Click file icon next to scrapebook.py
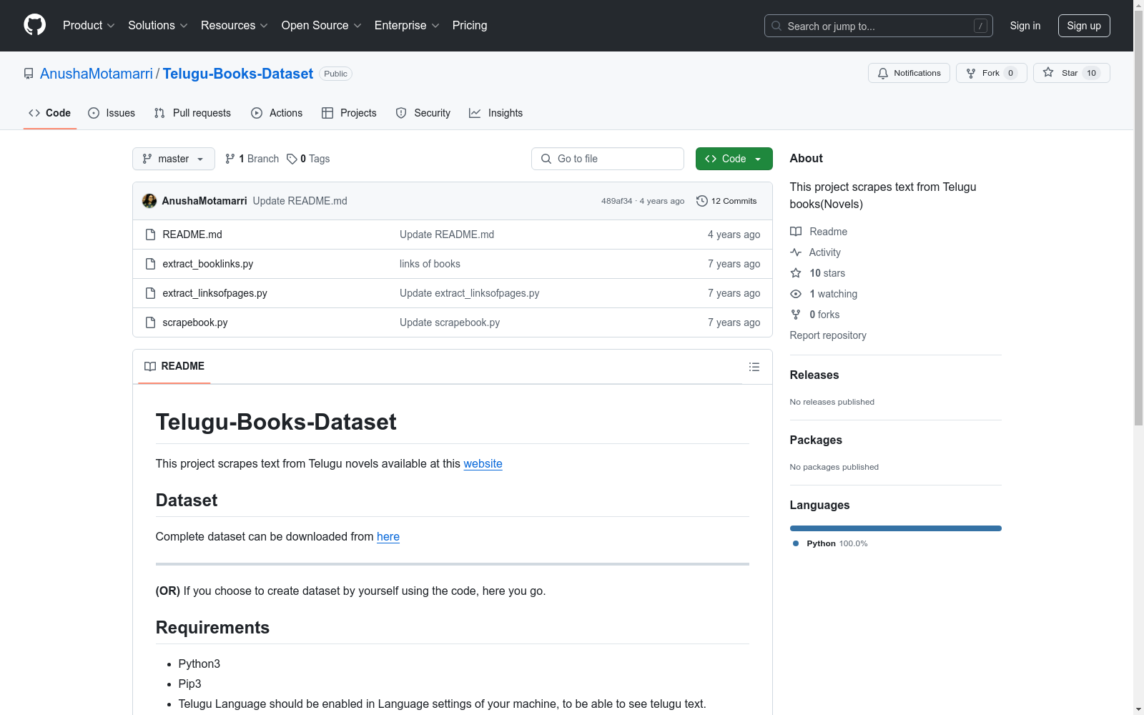This screenshot has height=715, width=1144. (150, 322)
